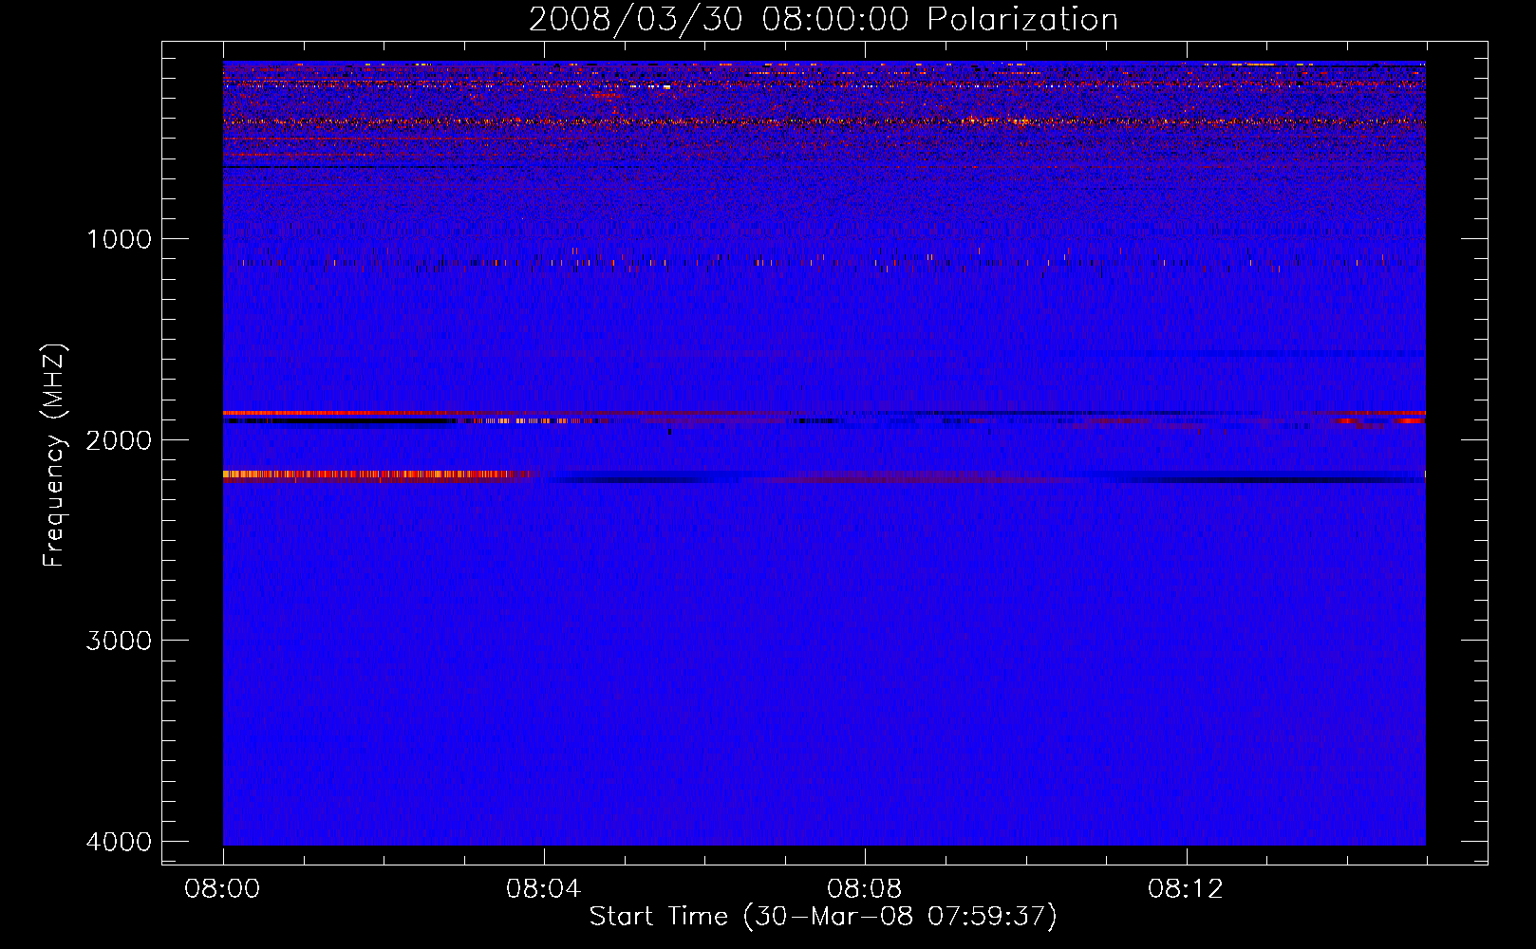
Task: Click the '08:08' time tick label
Action: click(x=865, y=889)
